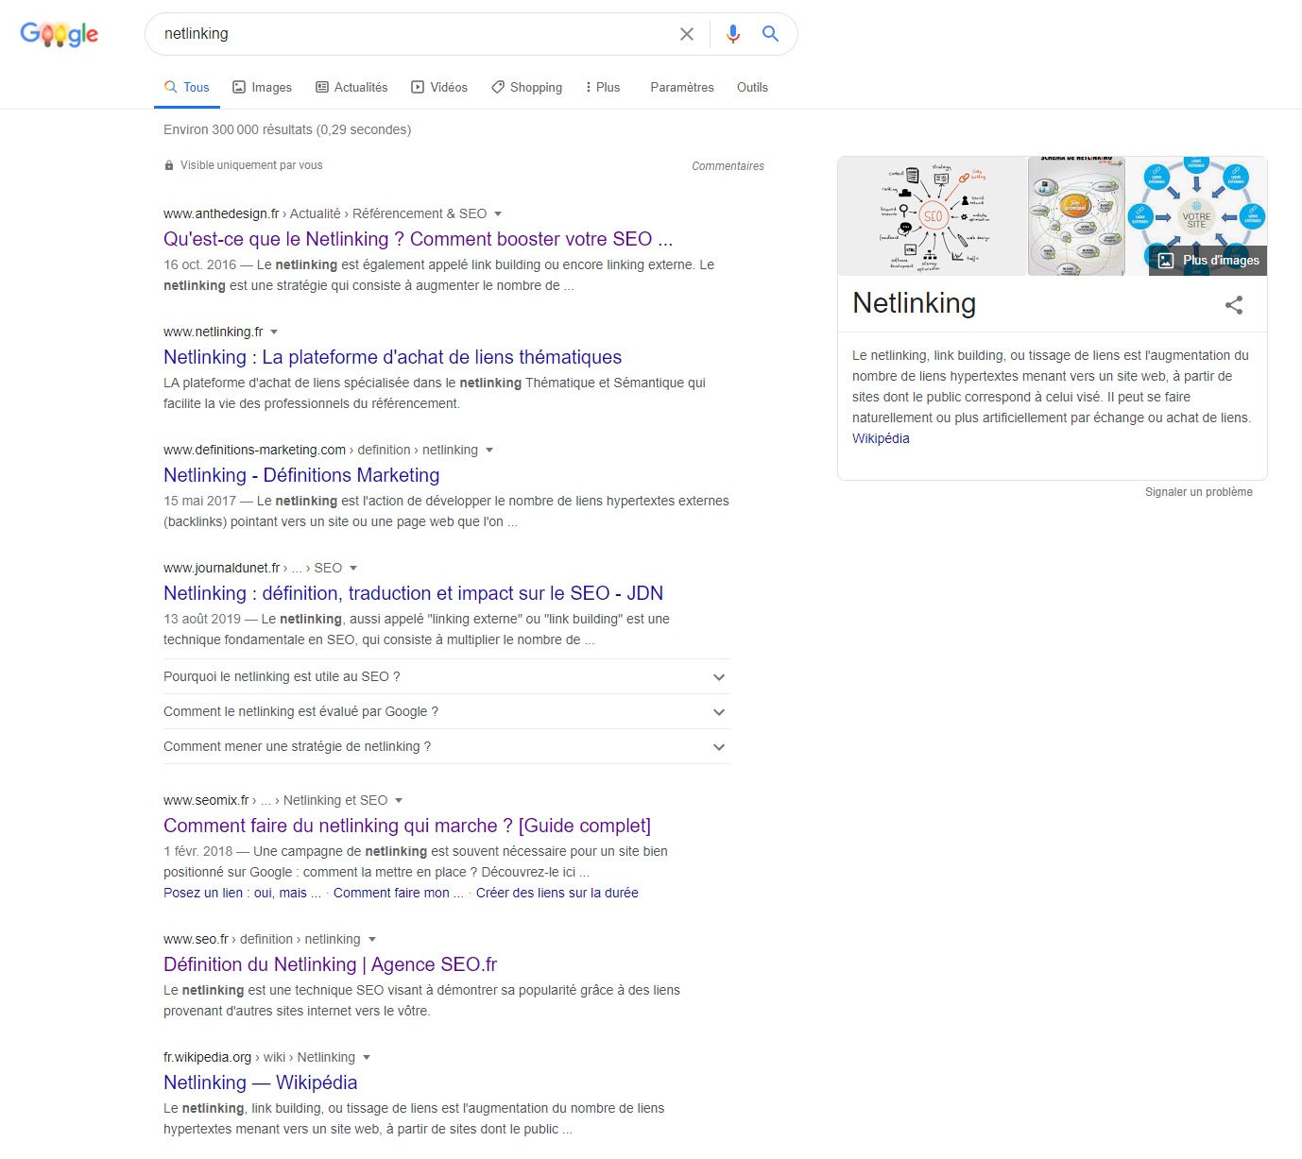Expand 'Comment mener une stratégie de netlinking ?'
This screenshot has width=1302, height=1159.
click(446, 746)
